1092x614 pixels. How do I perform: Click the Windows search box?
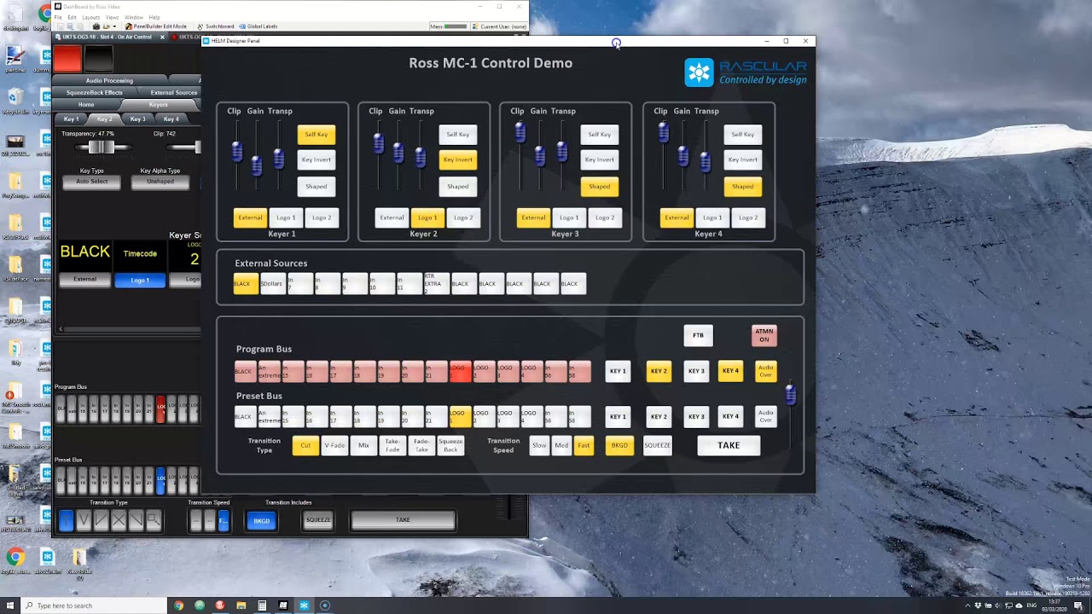pos(94,605)
